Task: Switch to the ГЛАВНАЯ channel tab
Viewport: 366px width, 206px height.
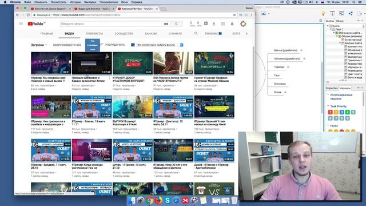Action: click(47, 34)
